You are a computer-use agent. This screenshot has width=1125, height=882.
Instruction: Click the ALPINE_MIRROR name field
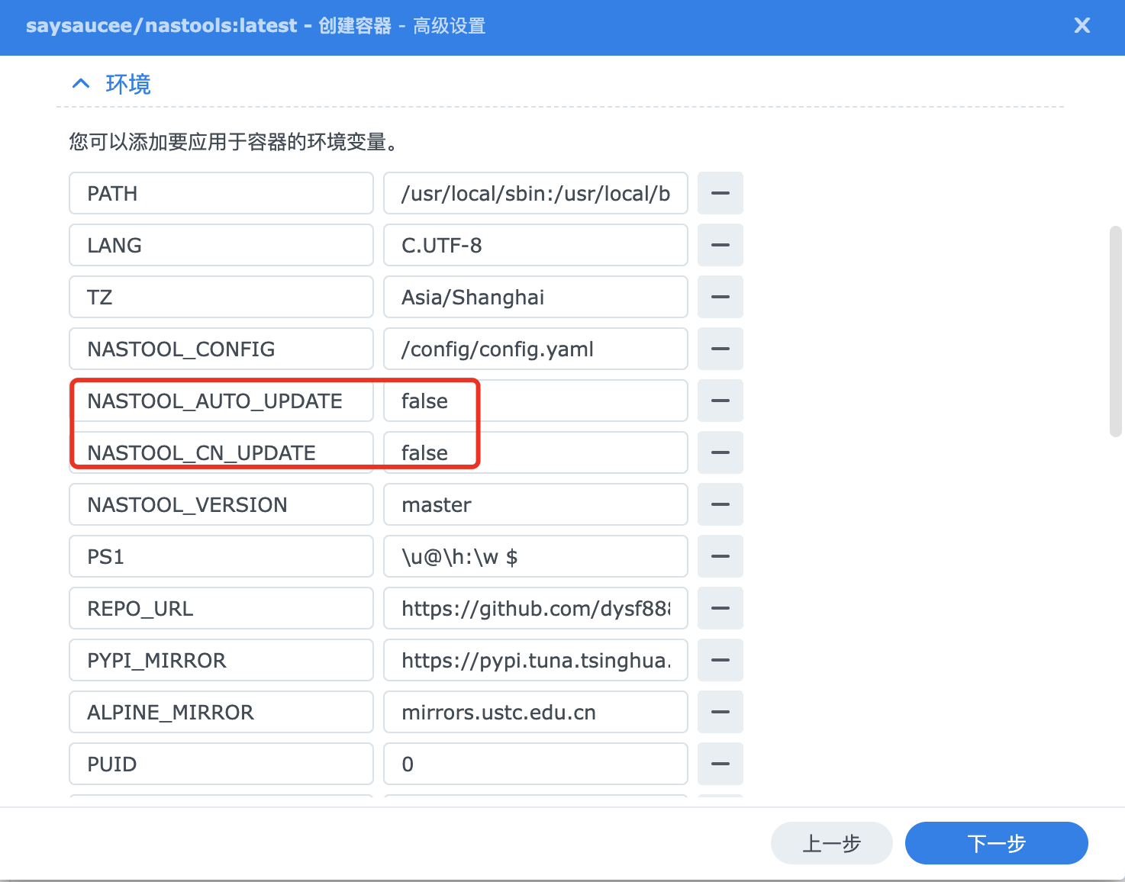tap(221, 712)
